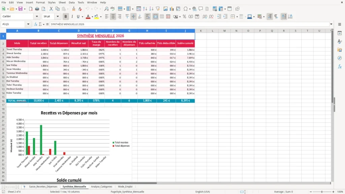Screen dimensions: 345x194
Task: Open the font color dropdown arrow
Action: click(x=92, y=17)
